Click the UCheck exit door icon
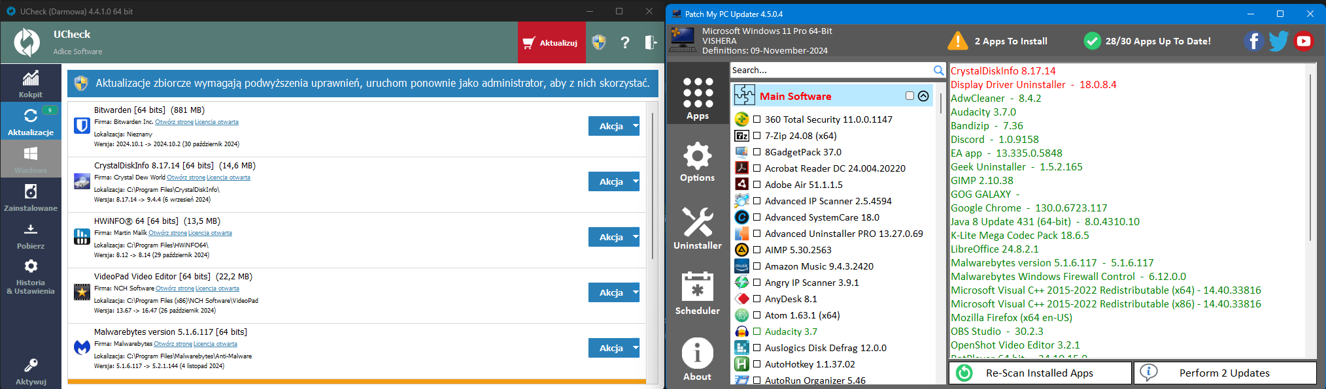1326x389 pixels. click(651, 42)
